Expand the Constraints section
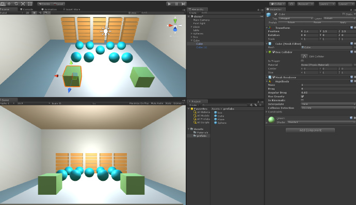 point(267,111)
